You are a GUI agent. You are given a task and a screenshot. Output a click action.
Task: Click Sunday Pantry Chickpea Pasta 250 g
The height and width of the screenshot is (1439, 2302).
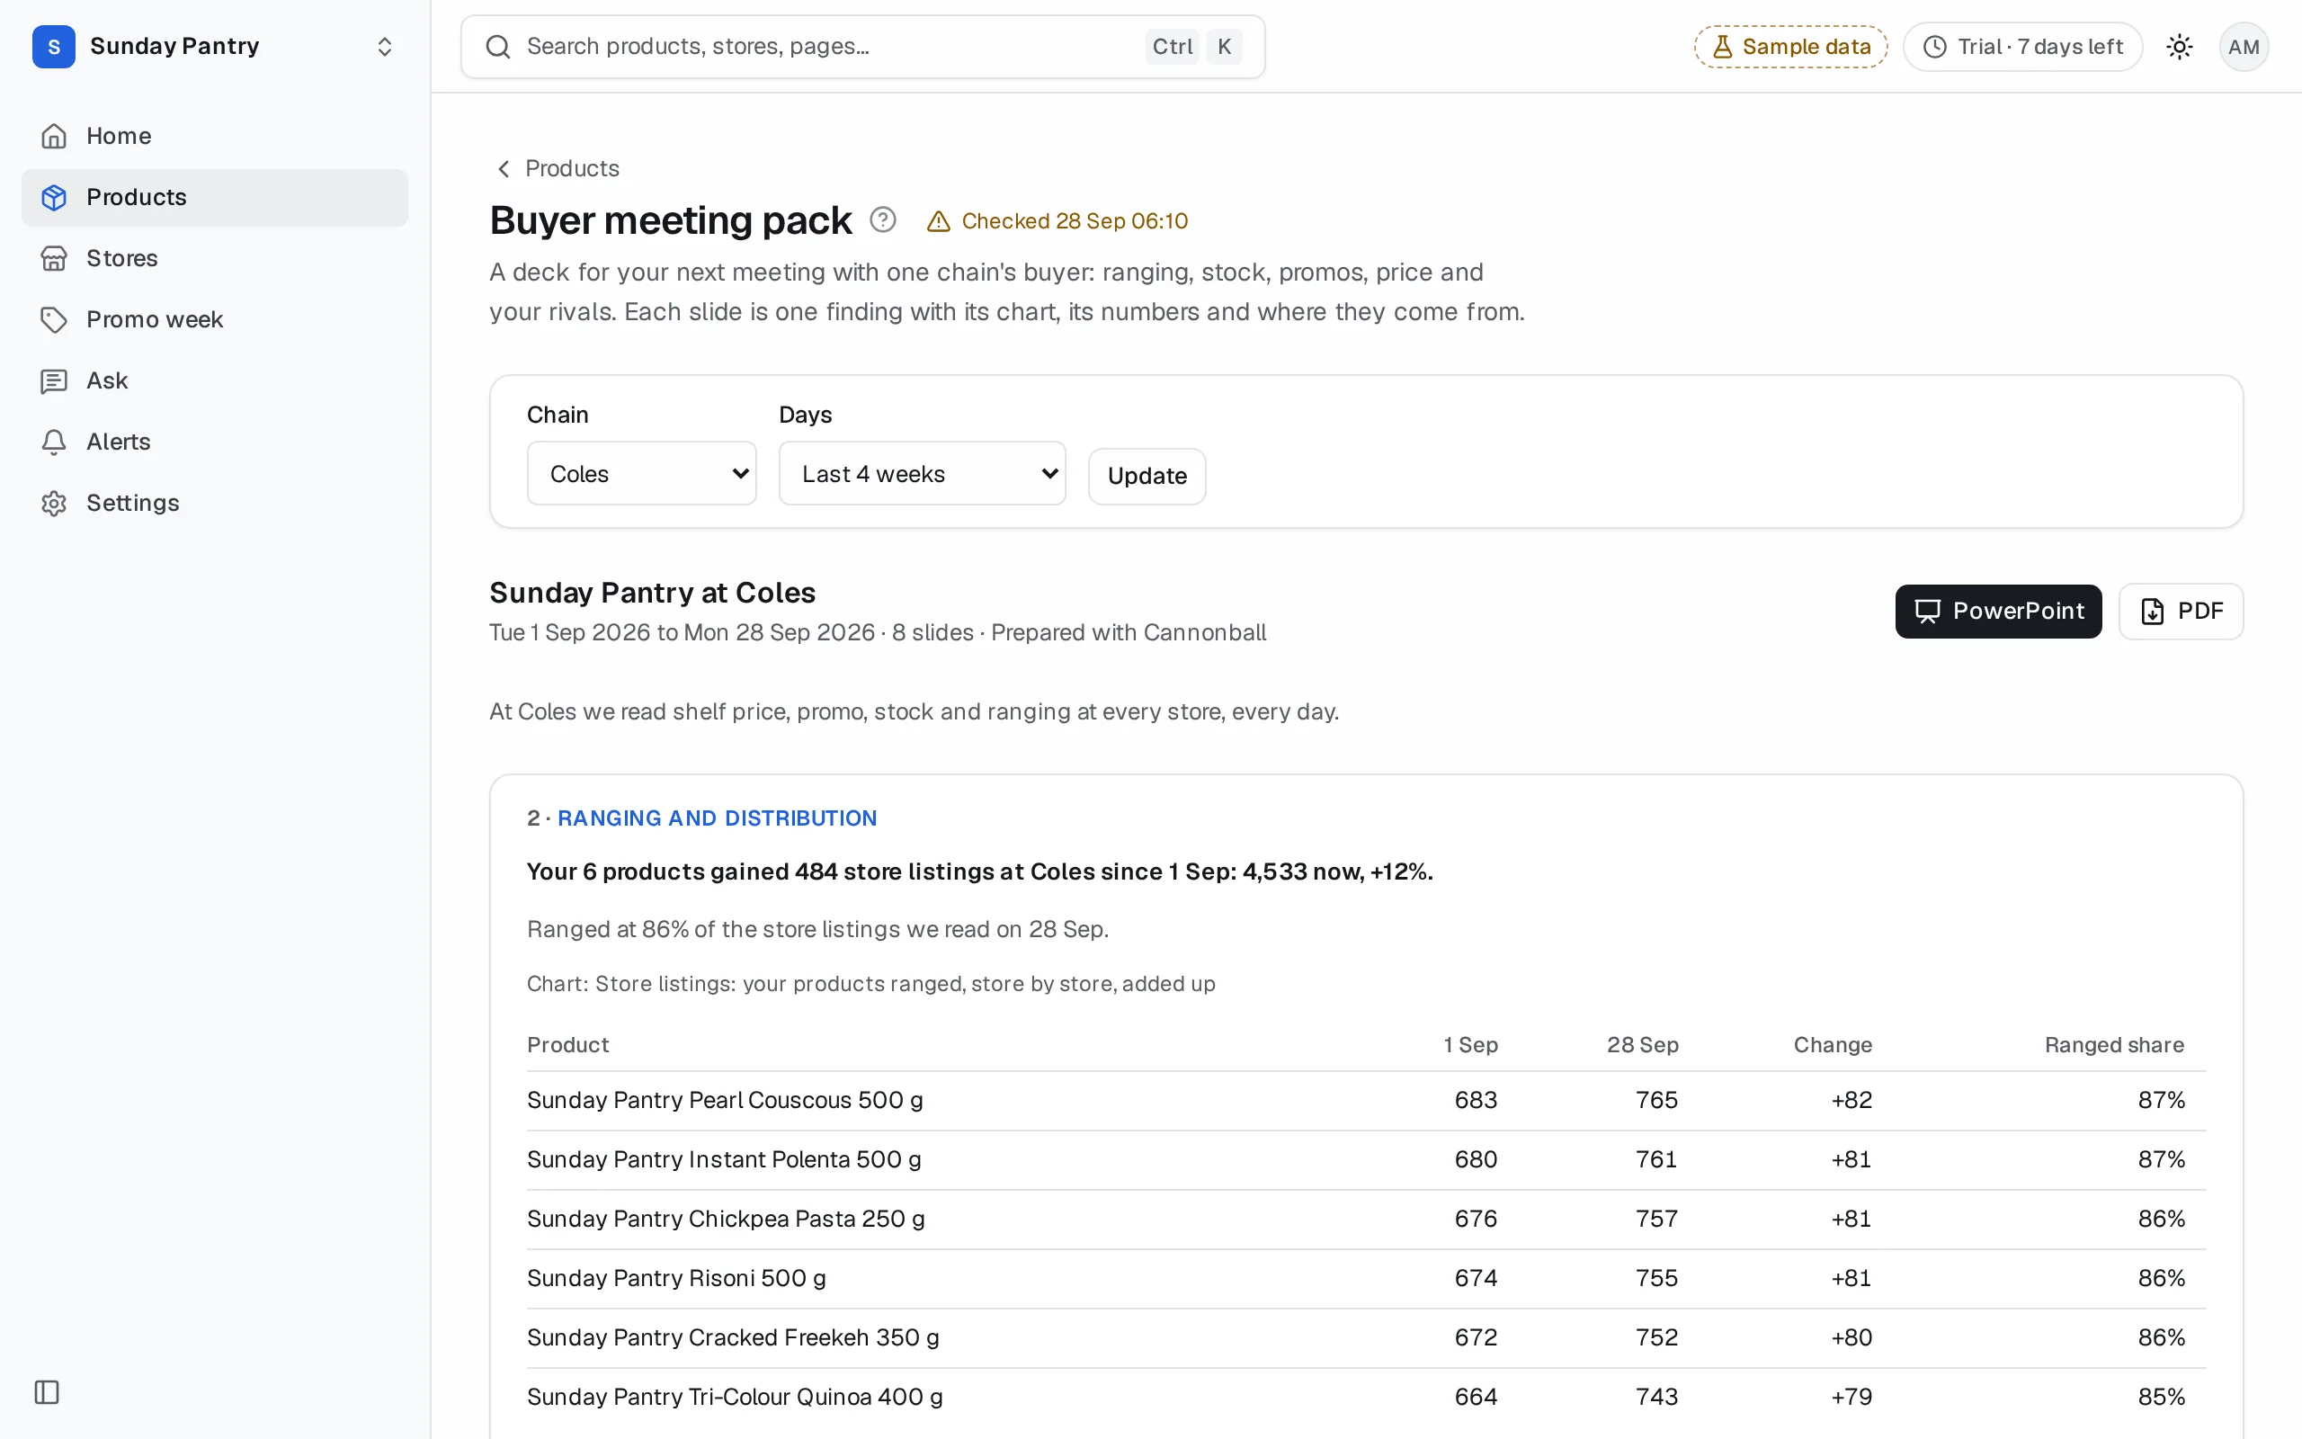(x=726, y=1218)
